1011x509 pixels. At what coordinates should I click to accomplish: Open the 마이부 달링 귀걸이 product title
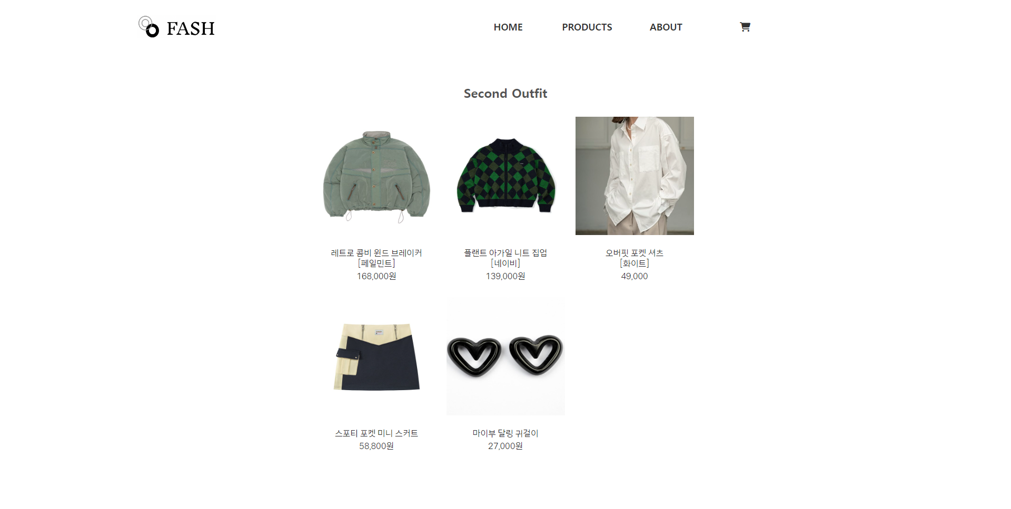click(x=506, y=433)
